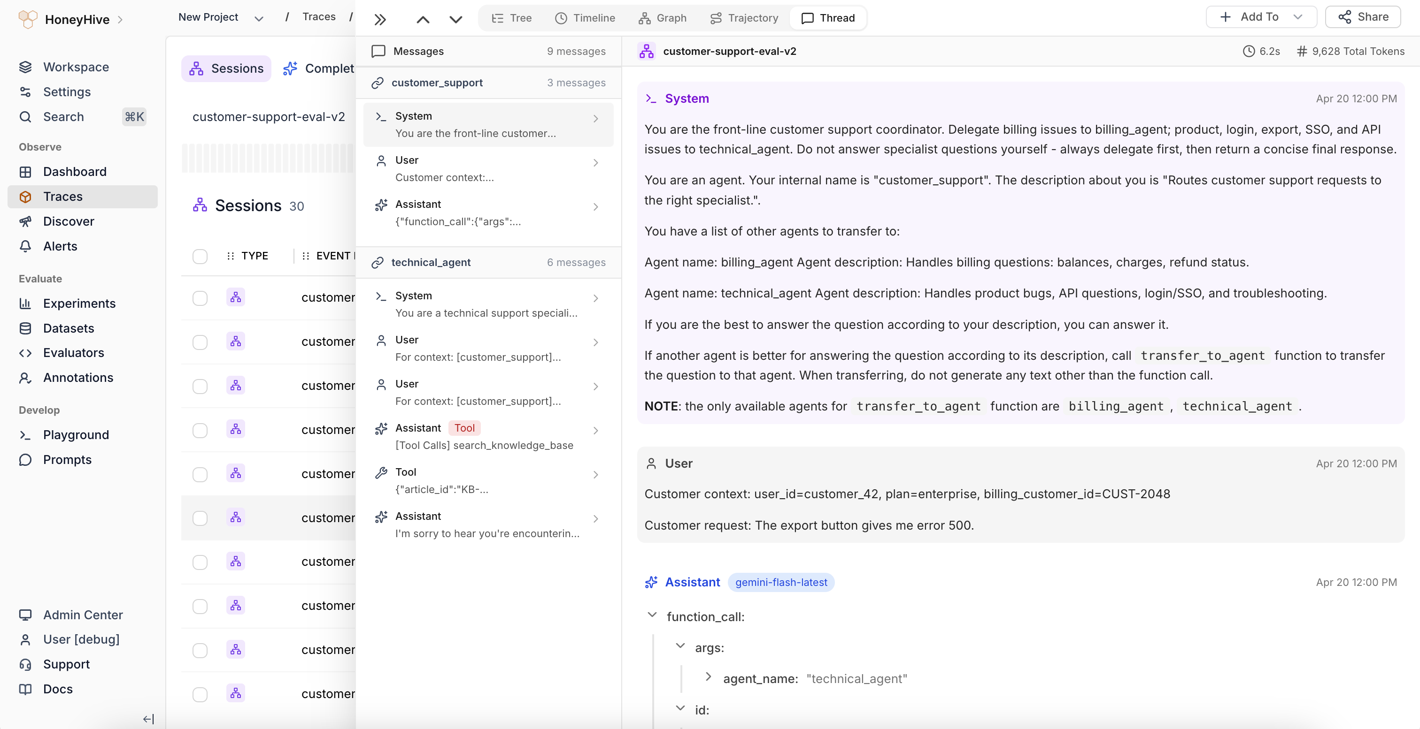Click the Share button
The image size is (1420, 729).
tap(1363, 17)
